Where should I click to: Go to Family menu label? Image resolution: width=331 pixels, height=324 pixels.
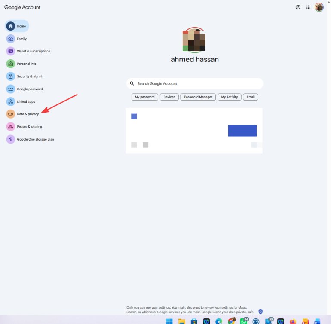(x=22, y=39)
